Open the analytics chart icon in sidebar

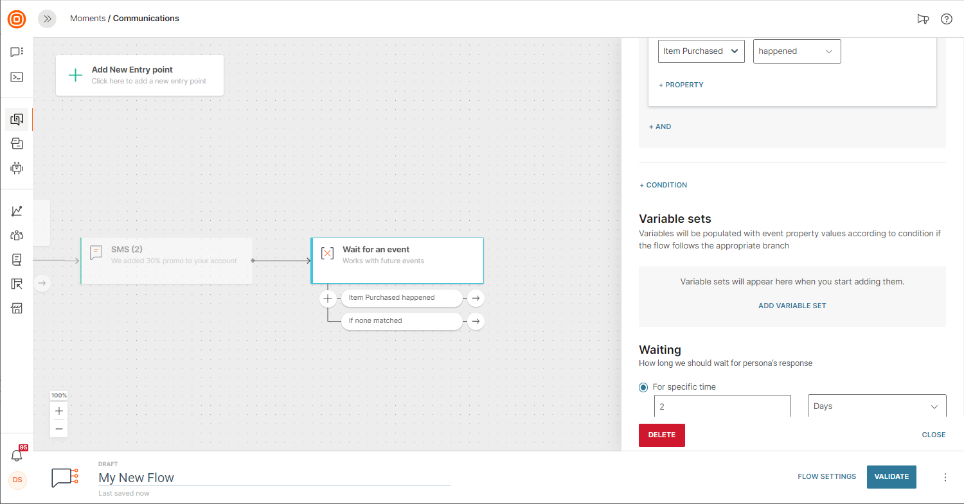click(x=17, y=211)
